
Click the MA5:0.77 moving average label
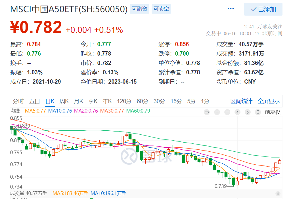(x=35, y=111)
